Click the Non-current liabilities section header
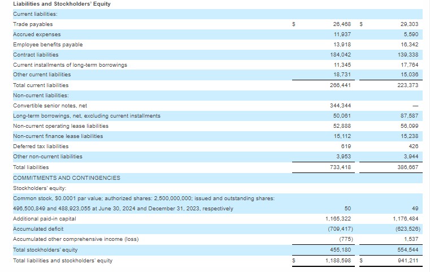 (x=41, y=96)
